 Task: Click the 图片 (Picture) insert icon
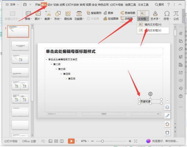tap(38, 14)
